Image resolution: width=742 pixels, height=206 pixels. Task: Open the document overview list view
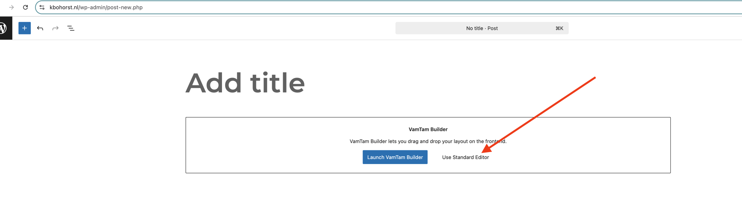point(71,28)
